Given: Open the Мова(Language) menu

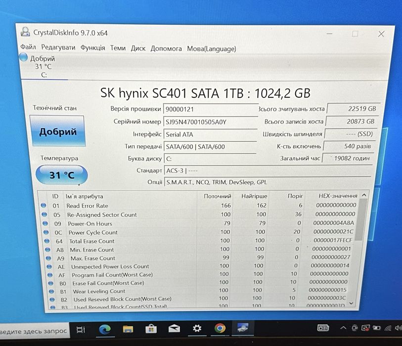Looking at the screenshot, I should tap(212, 49).
